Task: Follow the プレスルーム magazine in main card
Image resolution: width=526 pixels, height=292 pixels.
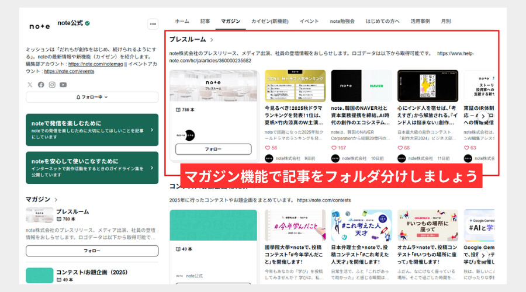Action: click(x=213, y=150)
